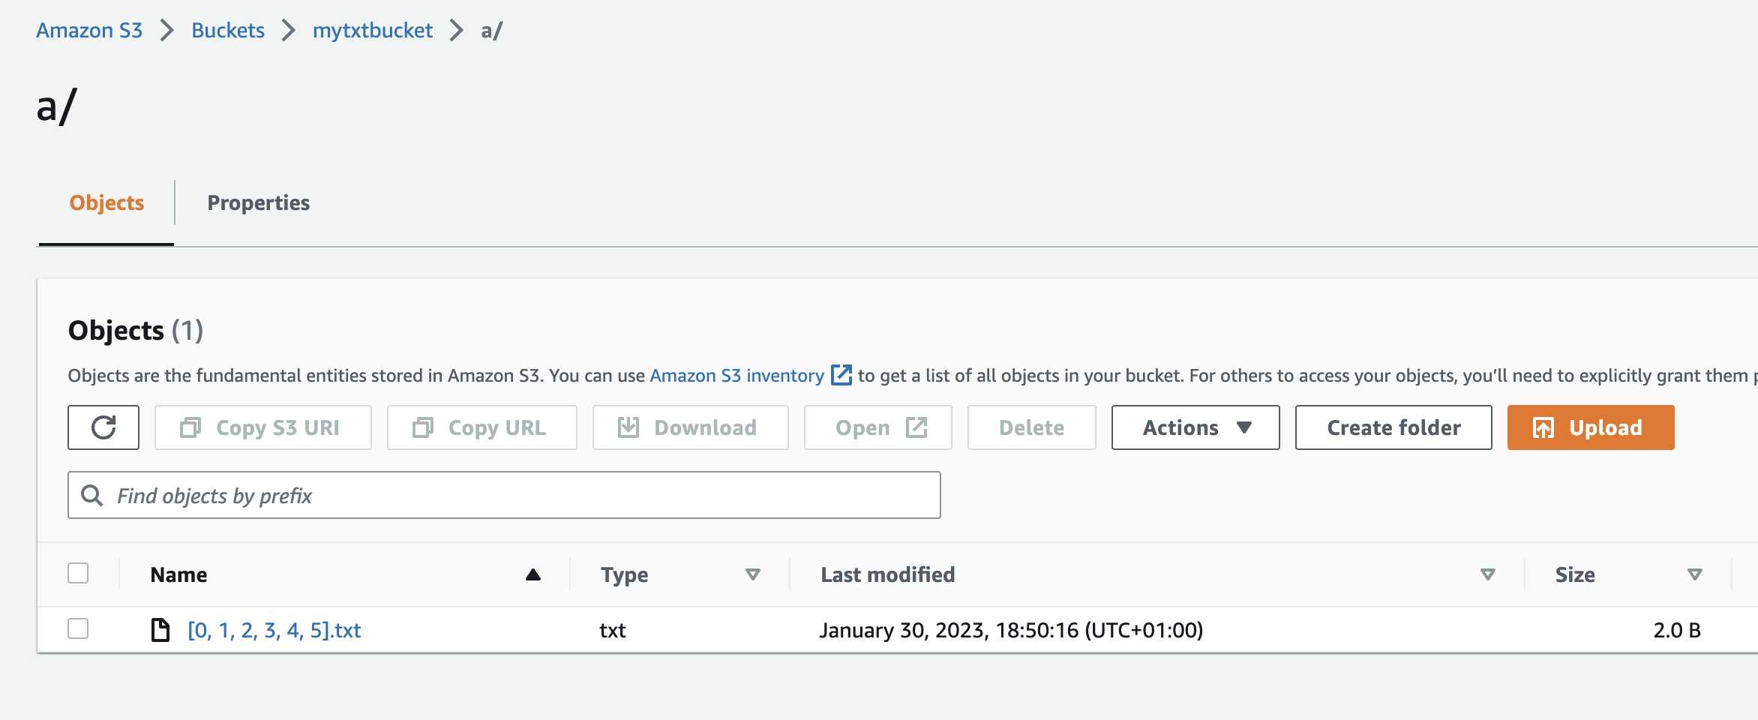Click the Copy S3 URI icon

tap(190, 427)
